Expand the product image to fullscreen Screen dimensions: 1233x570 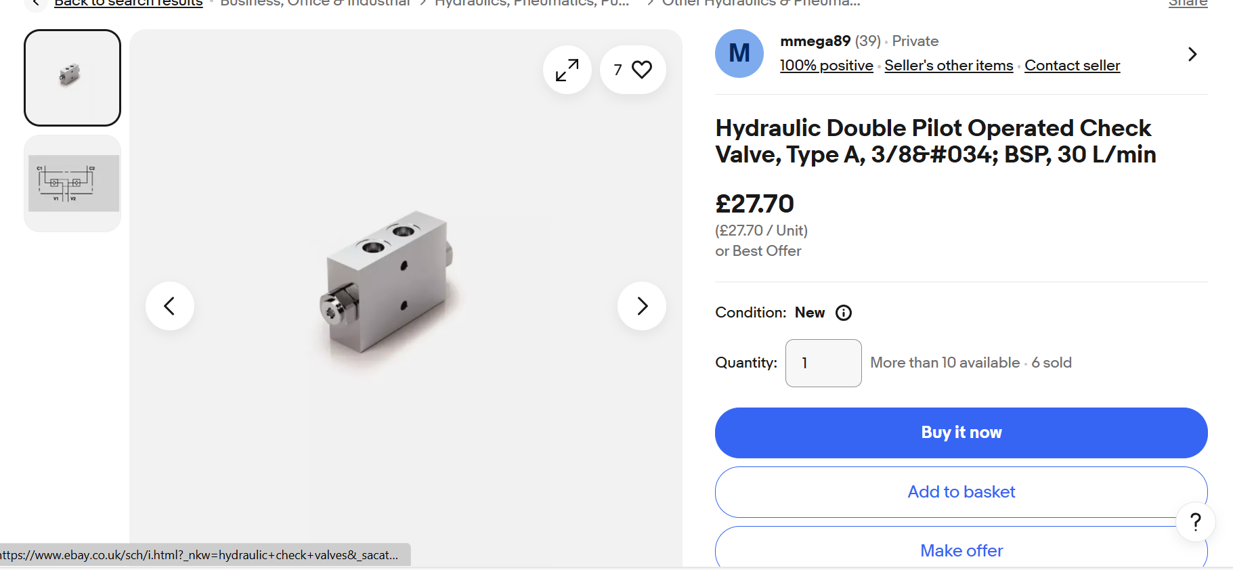click(x=567, y=70)
